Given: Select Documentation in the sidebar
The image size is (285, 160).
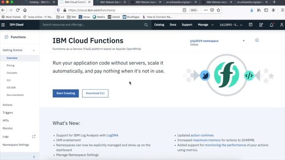Looking at the screenshot, I should [15, 95].
